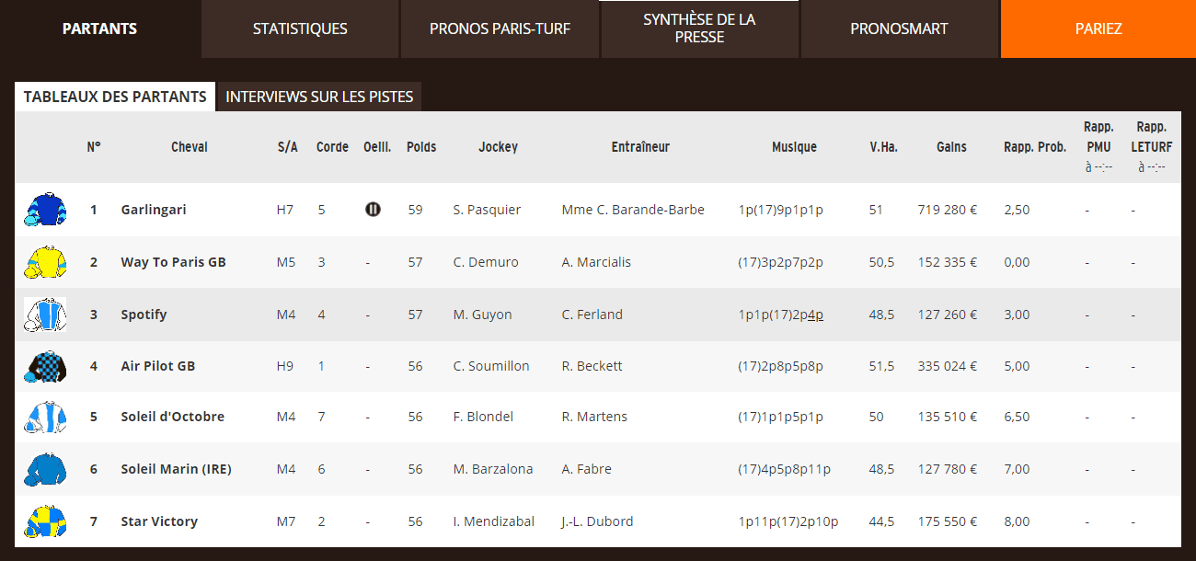
Task: Click Garlingari's blue jockey silk icon
Action: pos(45,210)
